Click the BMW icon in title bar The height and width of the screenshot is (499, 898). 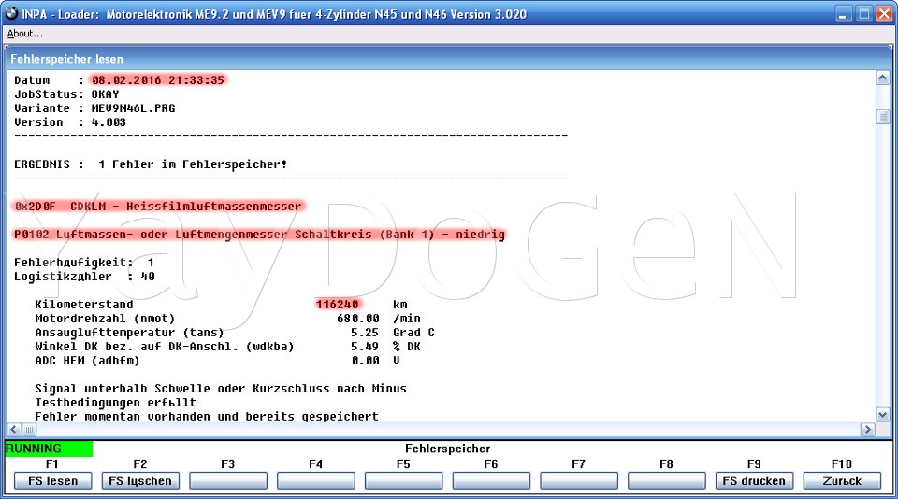point(11,13)
